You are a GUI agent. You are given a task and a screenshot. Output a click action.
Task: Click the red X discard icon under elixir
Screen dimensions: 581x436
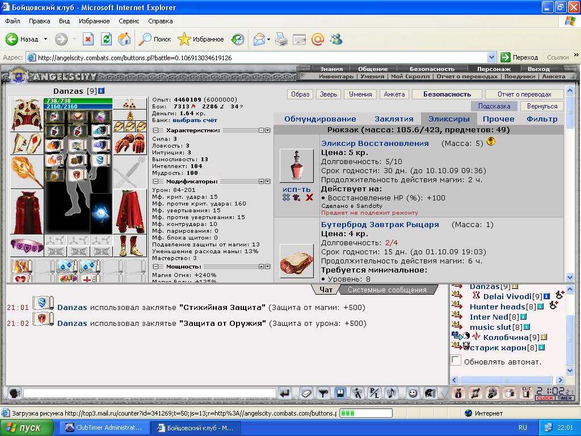tap(309, 198)
